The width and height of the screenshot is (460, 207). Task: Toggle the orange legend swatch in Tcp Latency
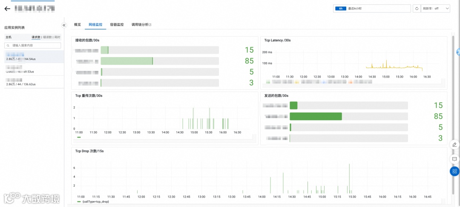(x=350, y=82)
